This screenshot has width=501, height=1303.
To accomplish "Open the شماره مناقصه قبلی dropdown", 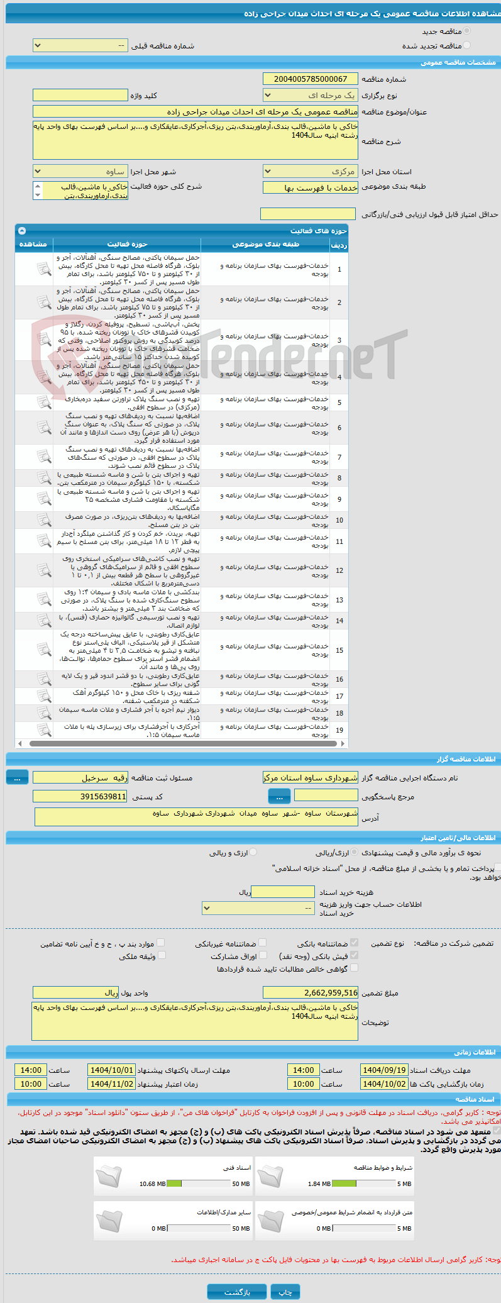I will click(x=80, y=46).
